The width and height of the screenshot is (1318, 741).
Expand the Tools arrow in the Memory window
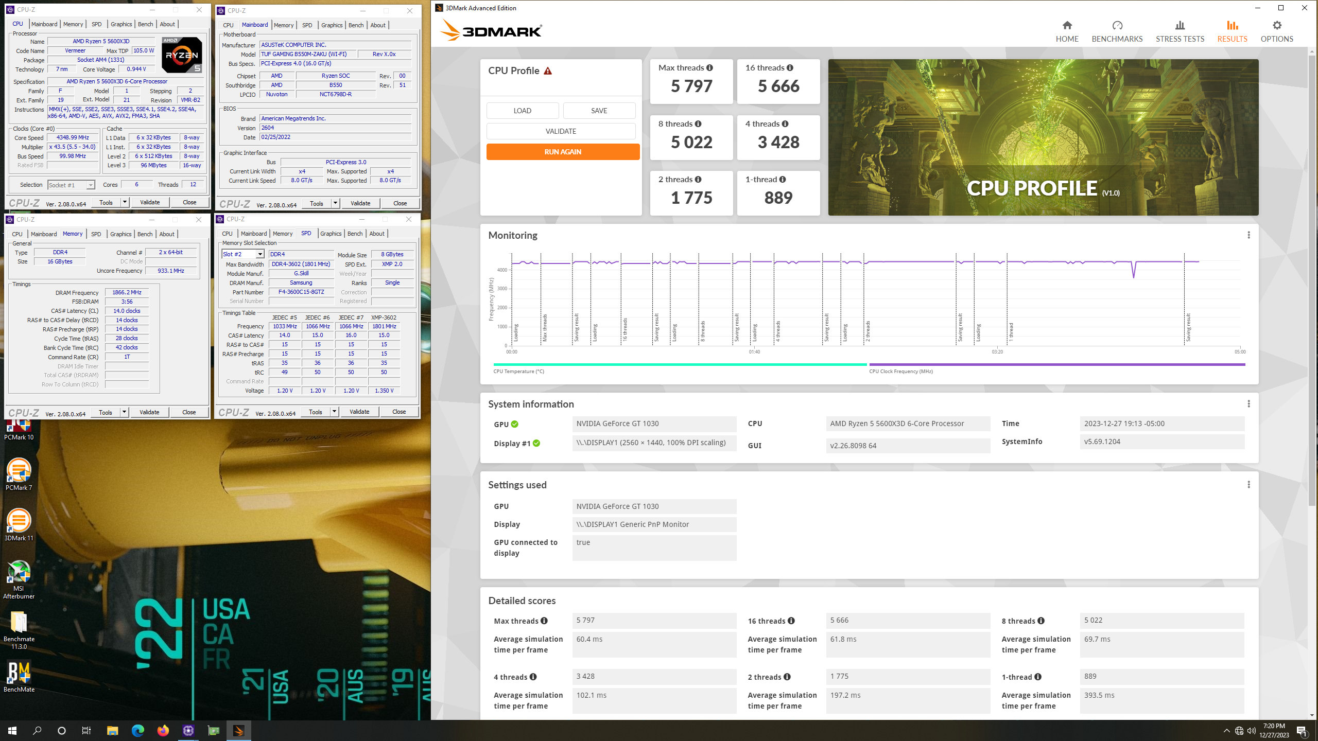pos(124,412)
